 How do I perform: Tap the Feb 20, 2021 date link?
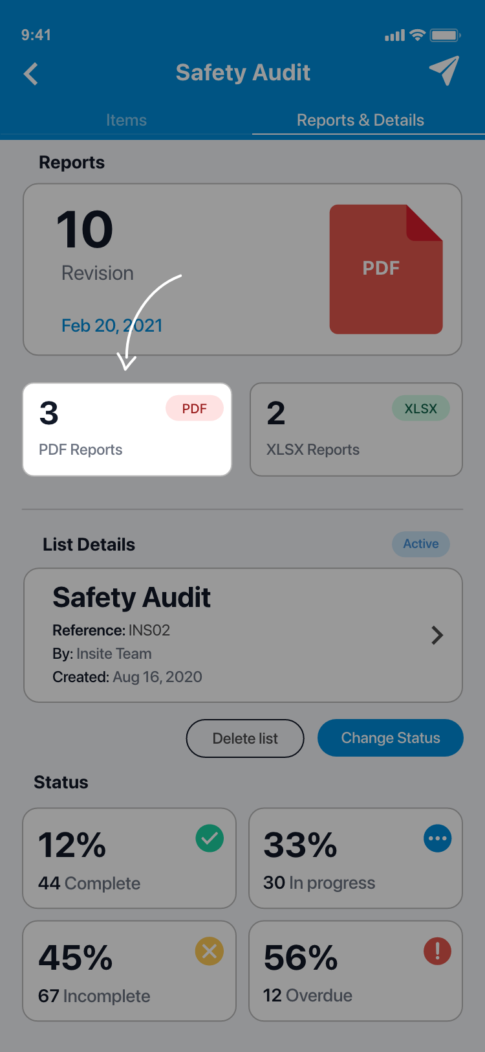[x=112, y=325]
